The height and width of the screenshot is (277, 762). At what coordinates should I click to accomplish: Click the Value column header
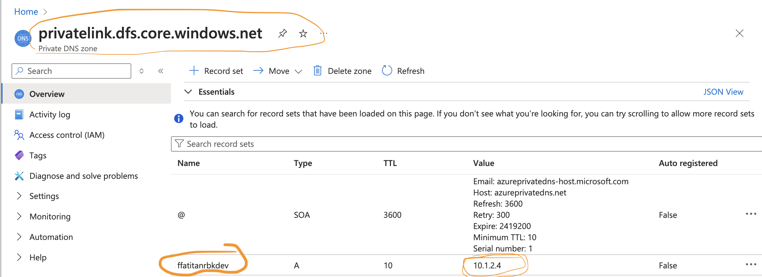(x=483, y=163)
